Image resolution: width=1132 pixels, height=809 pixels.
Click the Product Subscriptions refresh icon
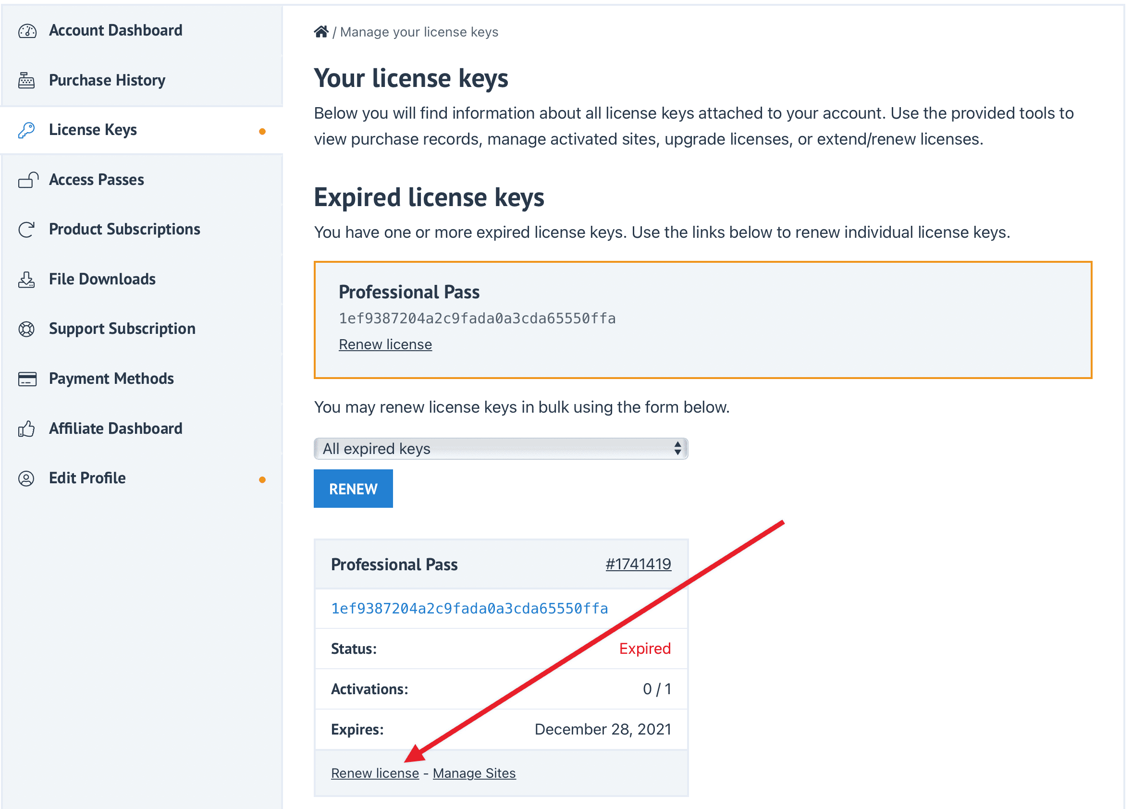(x=26, y=230)
